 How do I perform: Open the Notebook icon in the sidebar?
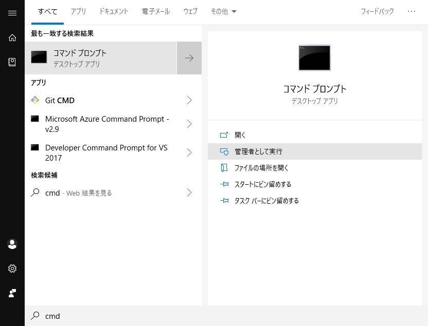[12, 62]
